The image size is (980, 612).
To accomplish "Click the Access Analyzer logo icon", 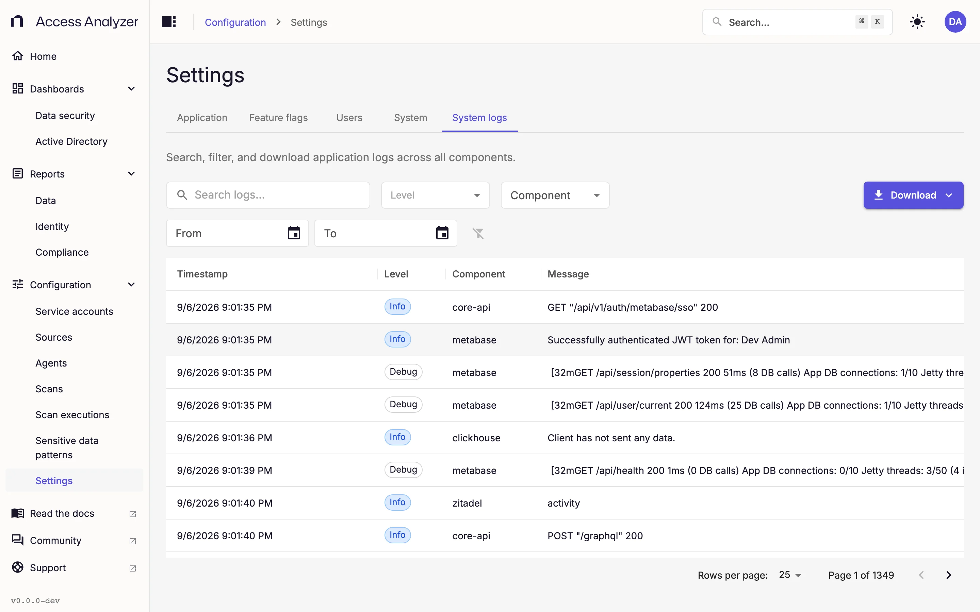I will tap(17, 21).
